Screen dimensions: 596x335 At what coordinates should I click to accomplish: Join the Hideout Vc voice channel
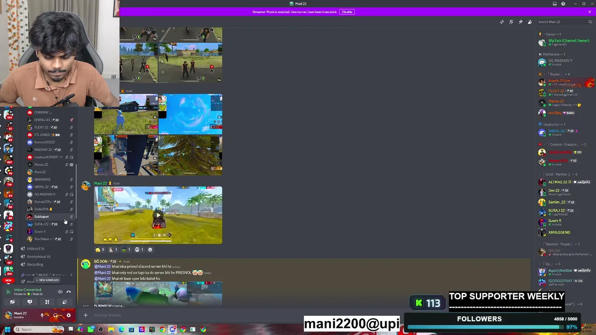35,248
